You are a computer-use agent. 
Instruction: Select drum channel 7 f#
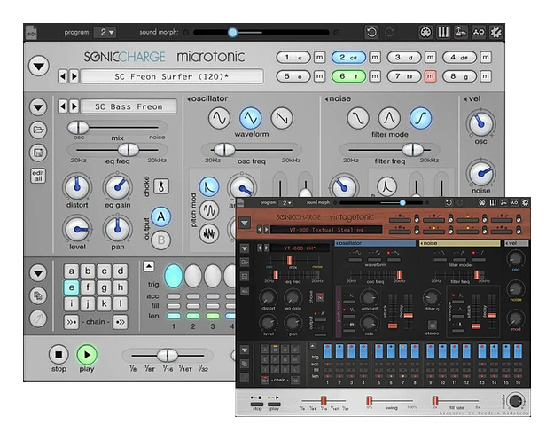click(x=404, y=76)
